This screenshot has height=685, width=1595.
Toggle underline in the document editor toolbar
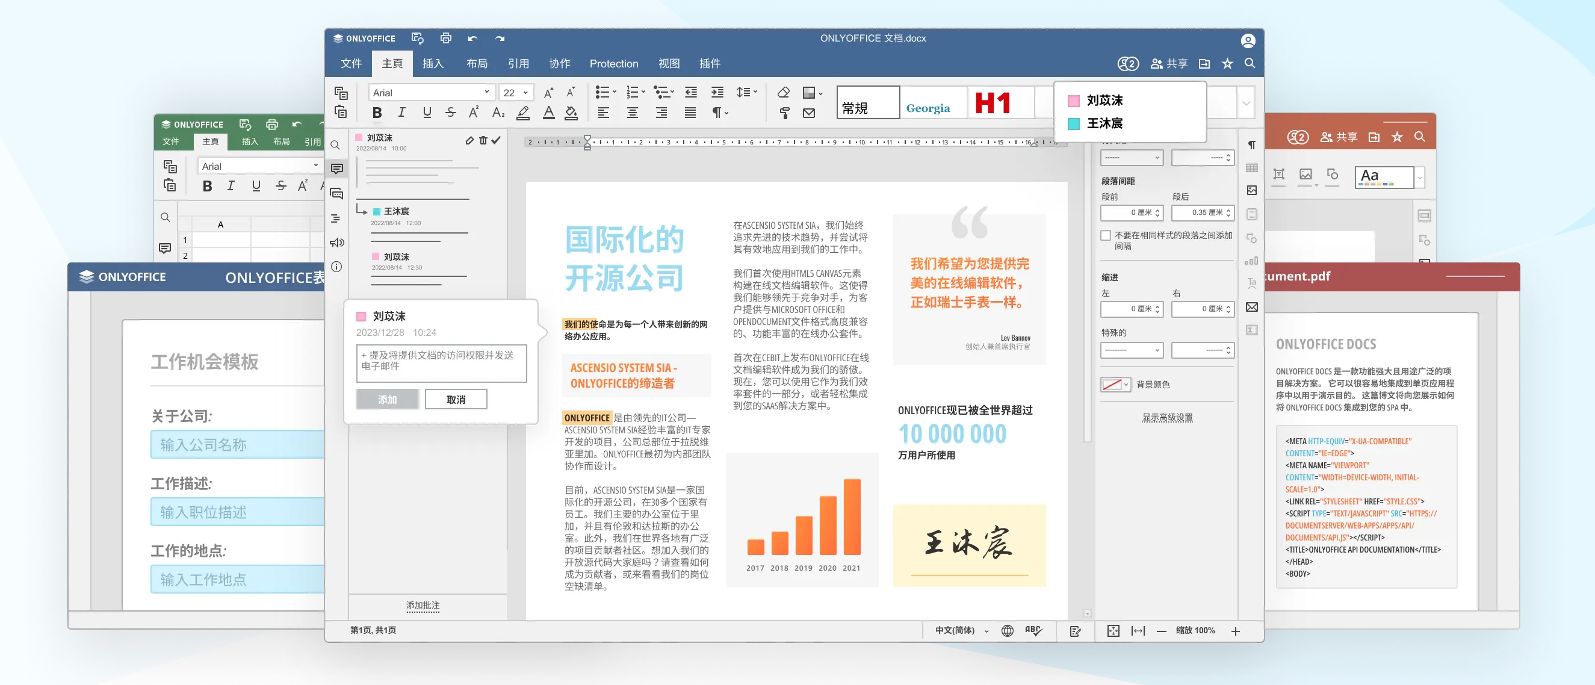coord(427,113)
